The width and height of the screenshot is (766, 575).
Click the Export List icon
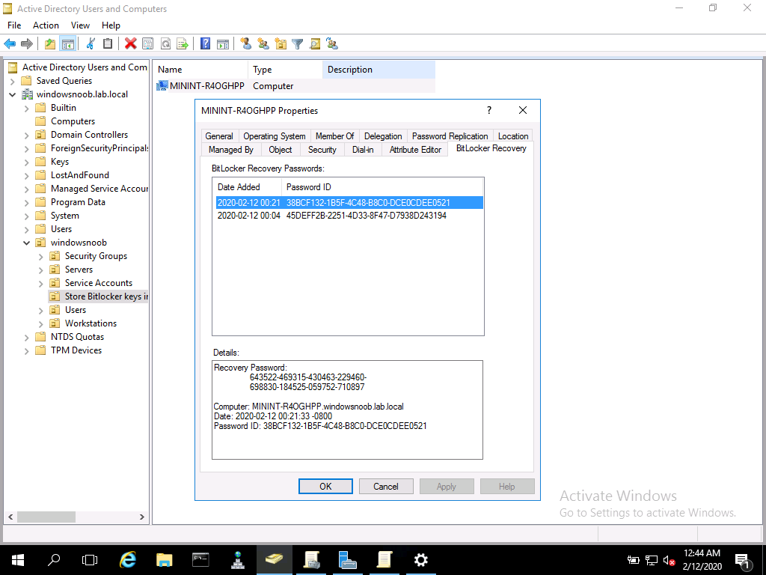(x=183, y=43)
